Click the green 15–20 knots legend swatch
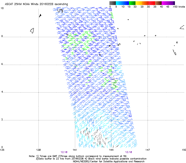186x163 pixels. (x=132, y=3)
